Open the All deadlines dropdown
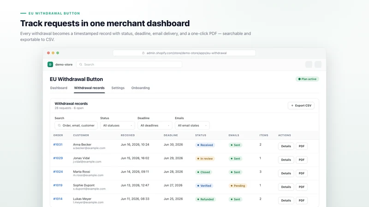369x207 pixels. point(155,126)
